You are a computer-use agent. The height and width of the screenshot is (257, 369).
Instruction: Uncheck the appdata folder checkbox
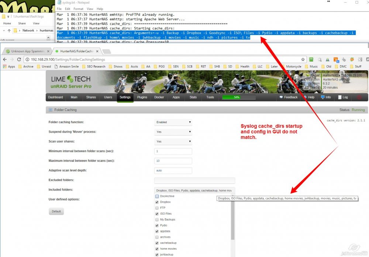click(x=157, y=231)
